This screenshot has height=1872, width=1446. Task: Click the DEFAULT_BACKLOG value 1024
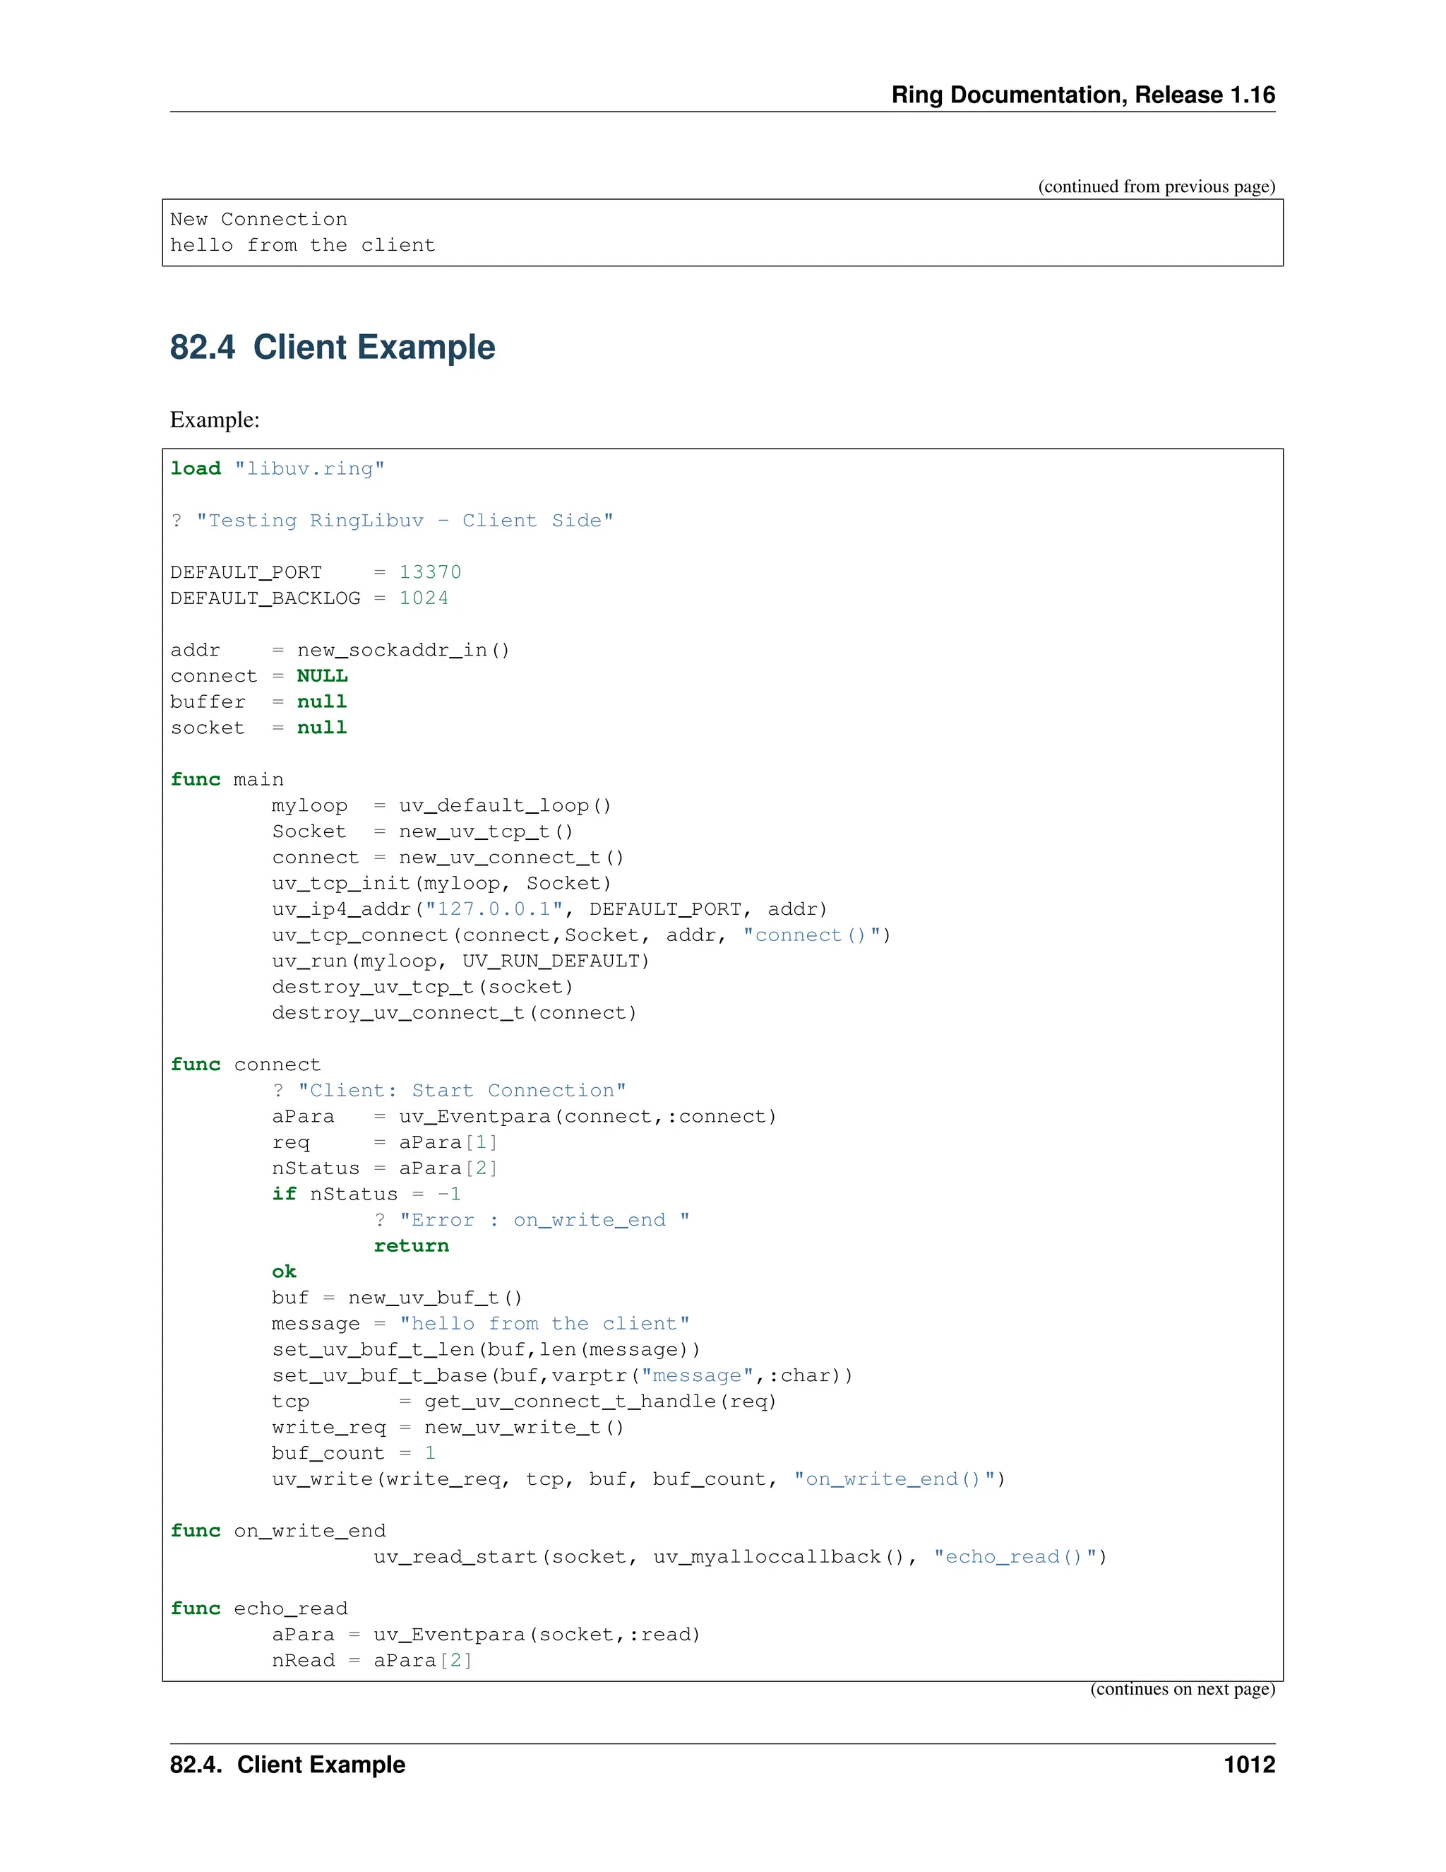pos(423,598)
